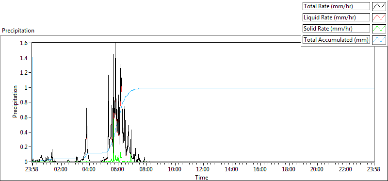Click the Liquid Rate red line icon

tap(379, 17)
